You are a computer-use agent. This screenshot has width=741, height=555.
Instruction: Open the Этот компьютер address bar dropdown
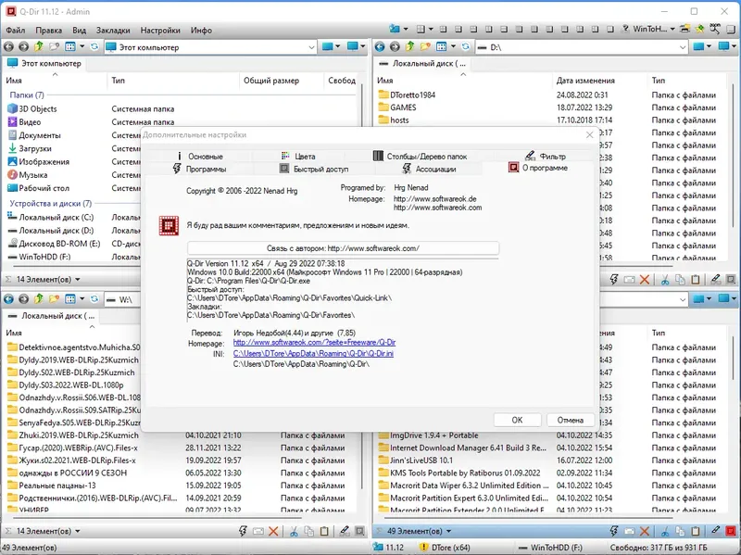click(x=311, y=47)
